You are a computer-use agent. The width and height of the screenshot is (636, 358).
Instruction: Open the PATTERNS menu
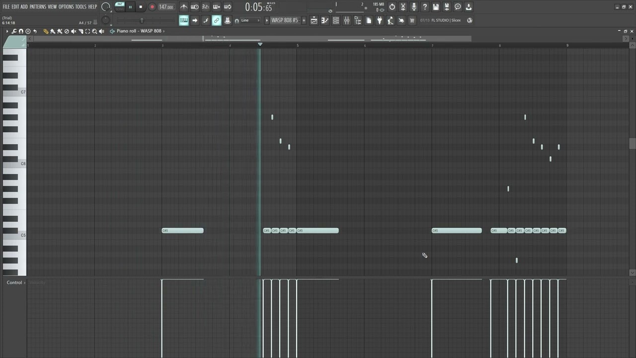(x=38, y=7)
